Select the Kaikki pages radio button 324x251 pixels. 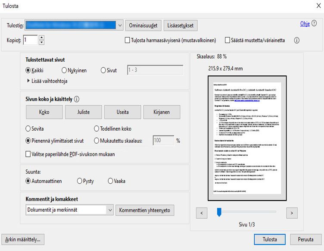point(28,70)
